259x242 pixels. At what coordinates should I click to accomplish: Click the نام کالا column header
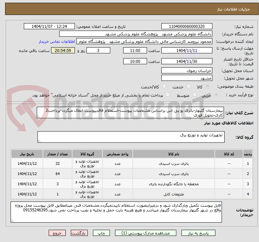click(174, 154)
